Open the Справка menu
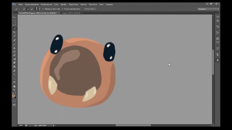Viewport: 232px width, 130px height. click(x=109, y=4)
